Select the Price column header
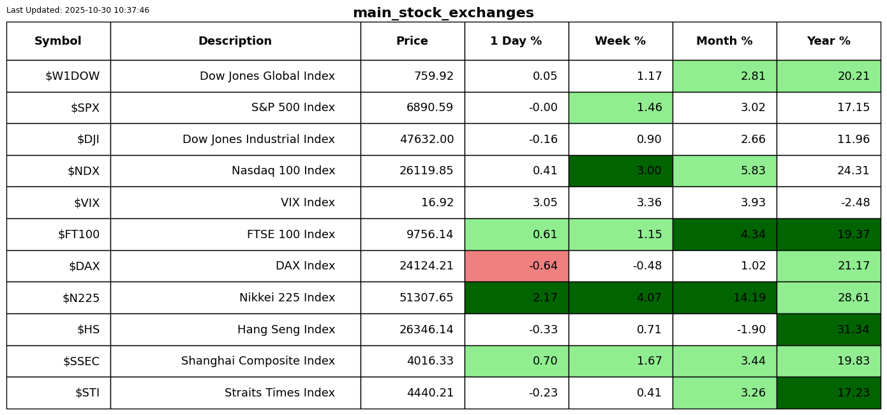Image resolution: width=887 pixels, height=415 pixels. pyautogui.click(x=412, y=41)
